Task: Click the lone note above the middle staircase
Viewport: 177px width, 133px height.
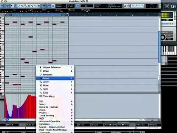Action: click(x=31, y=37)
